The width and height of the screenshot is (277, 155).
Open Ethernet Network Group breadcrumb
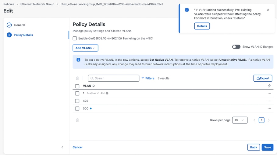(x=37, y=4)
